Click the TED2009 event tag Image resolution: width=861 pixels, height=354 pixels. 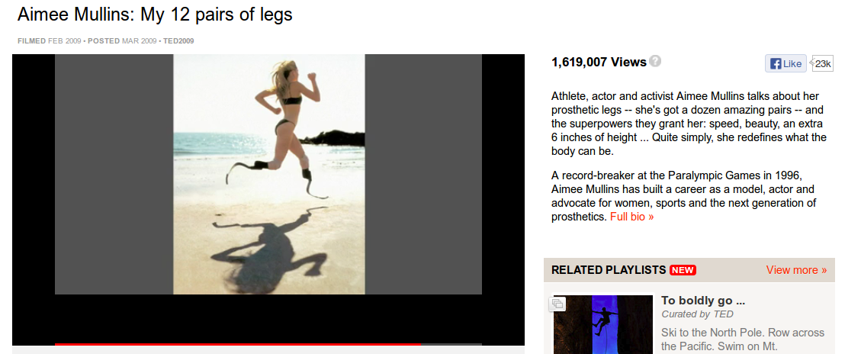click(x=178, y=41)
